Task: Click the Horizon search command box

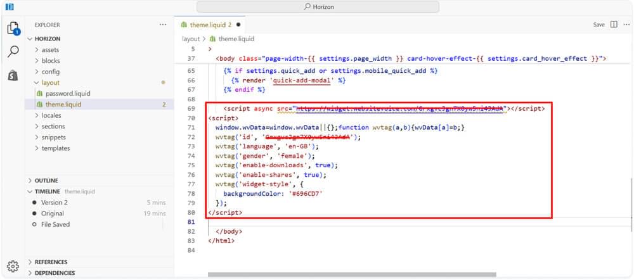Action: pos(318,6)
